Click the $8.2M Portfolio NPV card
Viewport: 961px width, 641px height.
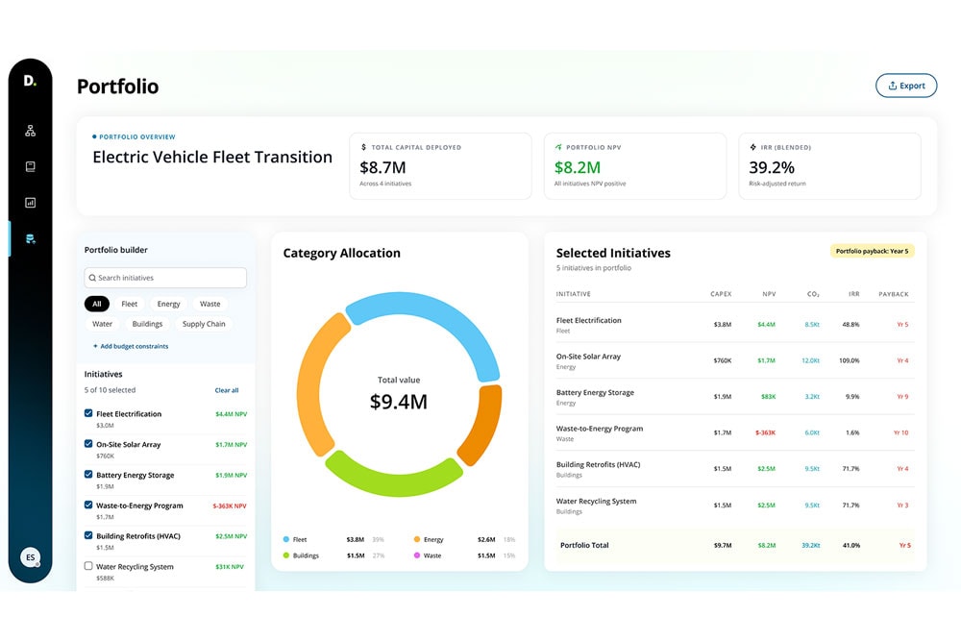pyautogui.click(x=635, y=166)
